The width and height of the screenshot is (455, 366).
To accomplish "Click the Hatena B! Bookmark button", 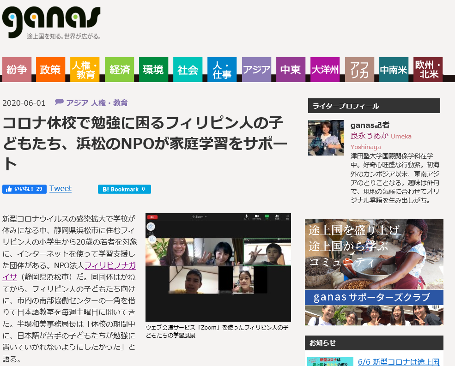I will coord(124,189).
